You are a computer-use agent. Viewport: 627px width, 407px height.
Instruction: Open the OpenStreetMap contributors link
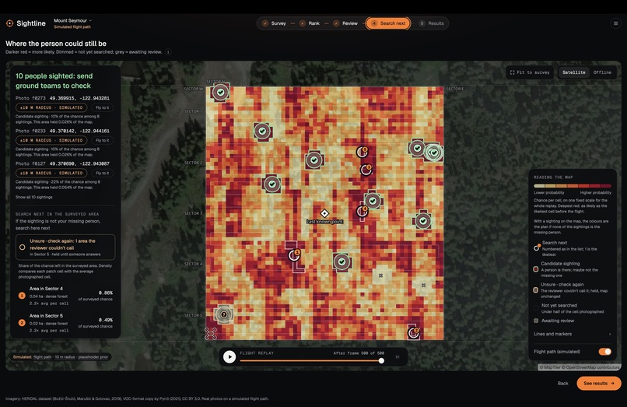[x=591, y=367]
